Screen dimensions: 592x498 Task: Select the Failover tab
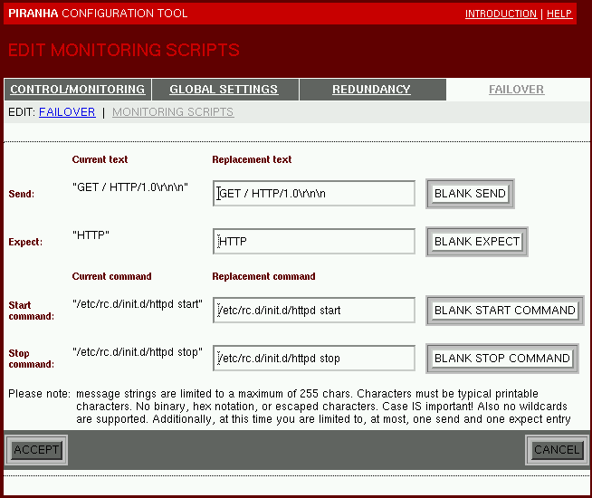click(x=516, y=90)
